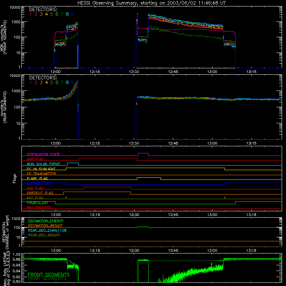Click cyan detector 8 in rear segments legend

click(67, 83)
